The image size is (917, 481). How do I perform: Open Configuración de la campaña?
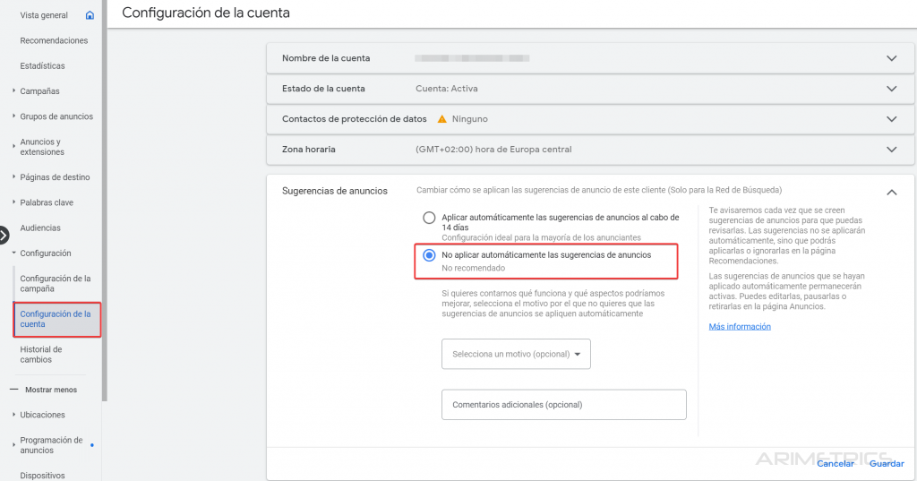[x=56, y=283]
